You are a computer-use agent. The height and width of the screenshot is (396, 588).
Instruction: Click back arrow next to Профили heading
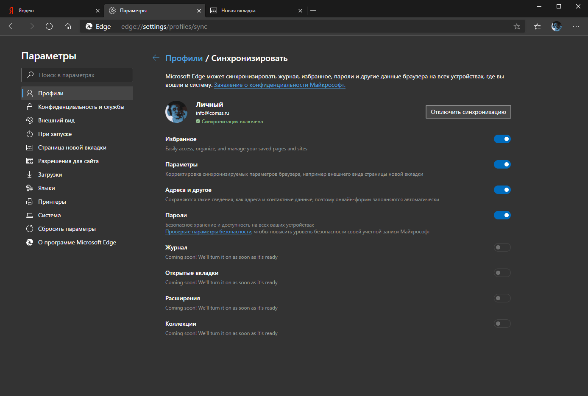[x=156, y=58]
